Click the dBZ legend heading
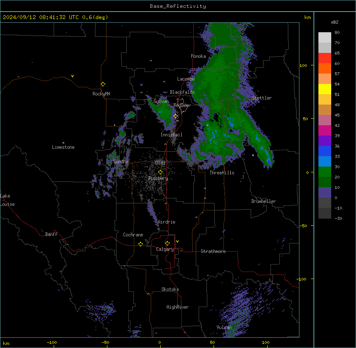Viewport: 356px width, 348px height. pyautogui.click(x=335, y=22)
